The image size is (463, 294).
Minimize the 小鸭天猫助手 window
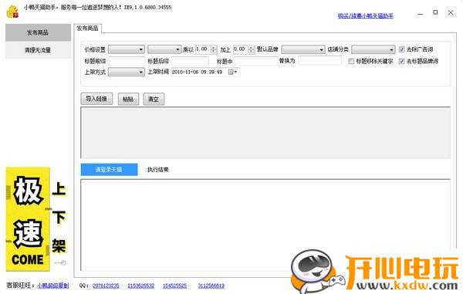pos(421,13)
